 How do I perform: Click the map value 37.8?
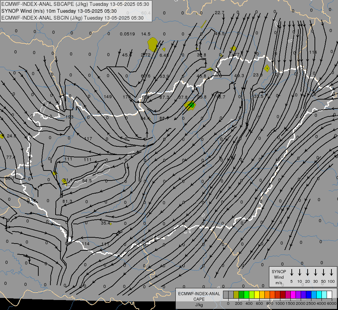pos(183,97)
